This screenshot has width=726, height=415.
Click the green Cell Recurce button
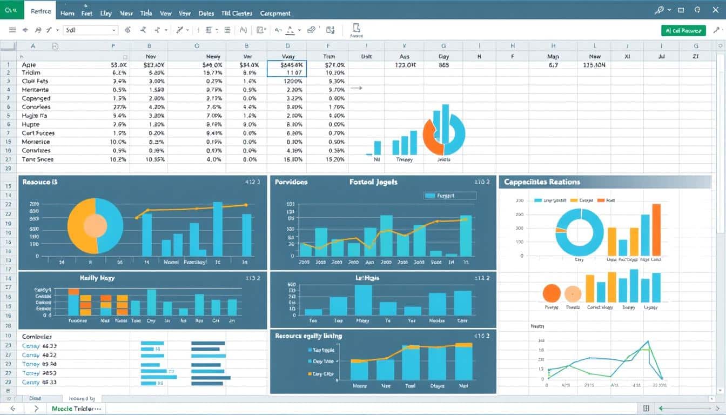[x=683, y=31]
